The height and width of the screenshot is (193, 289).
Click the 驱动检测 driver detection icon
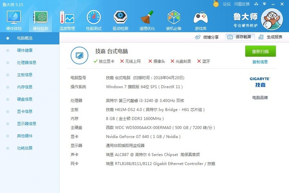click(120, 20)
